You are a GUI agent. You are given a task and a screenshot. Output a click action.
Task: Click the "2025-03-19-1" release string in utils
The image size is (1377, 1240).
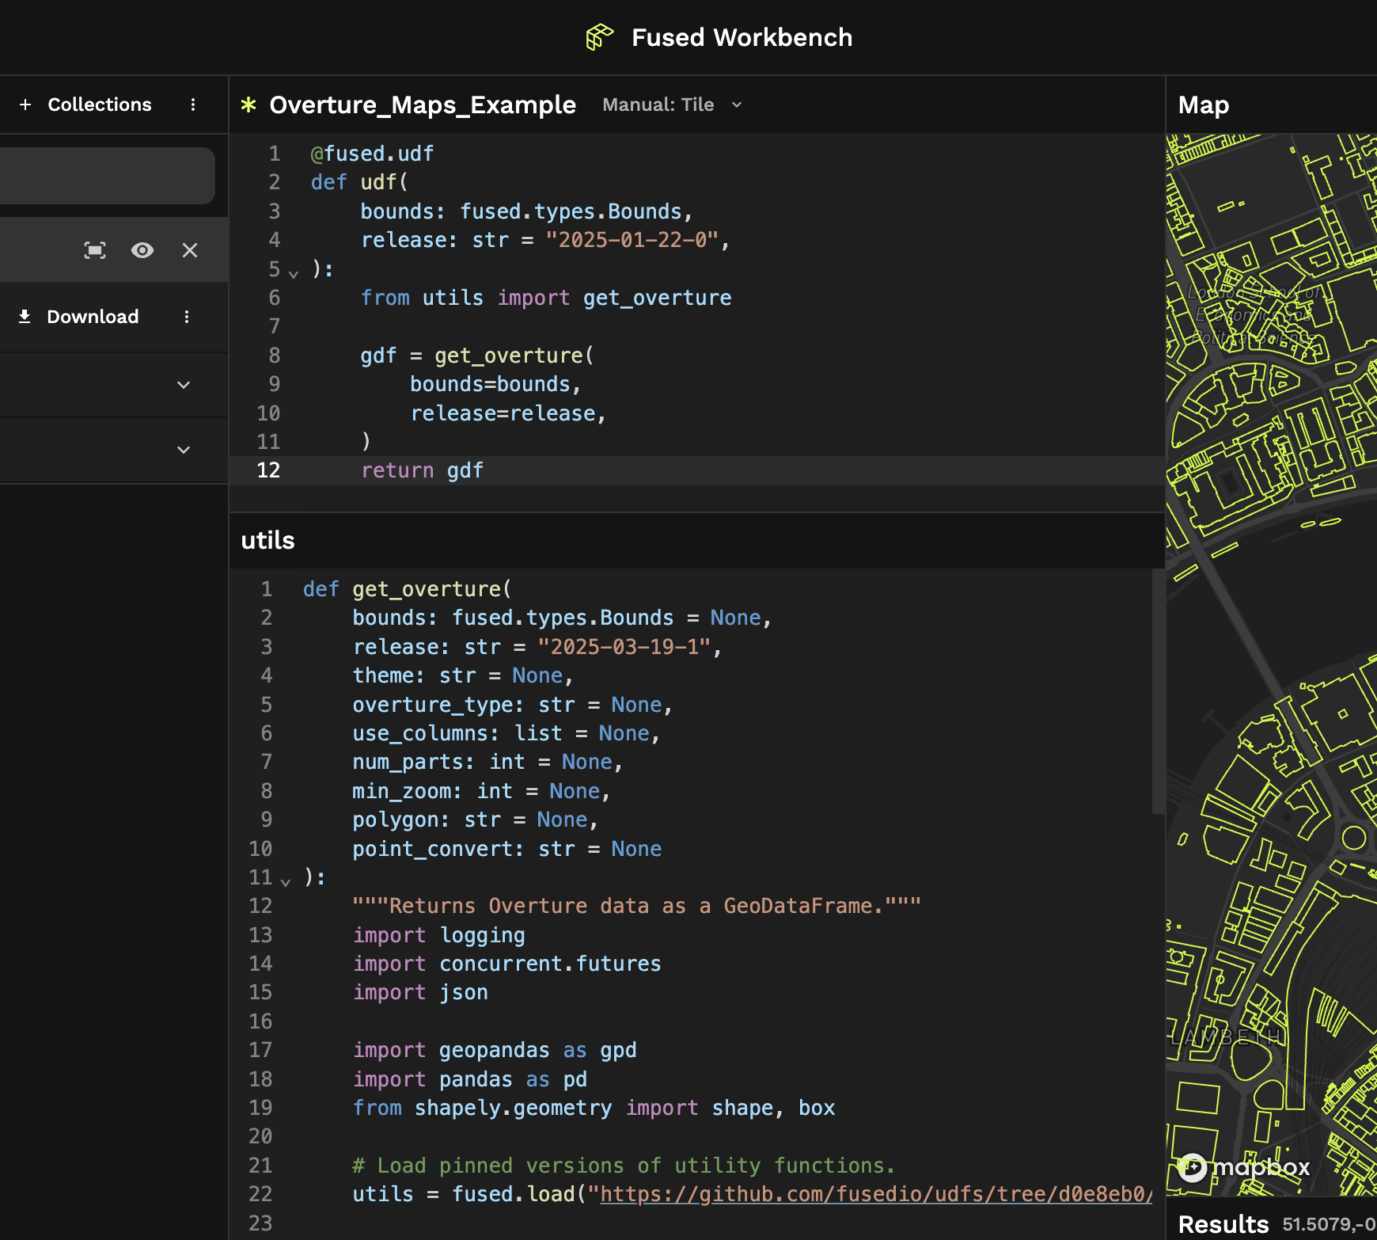(x=624, y=647)
